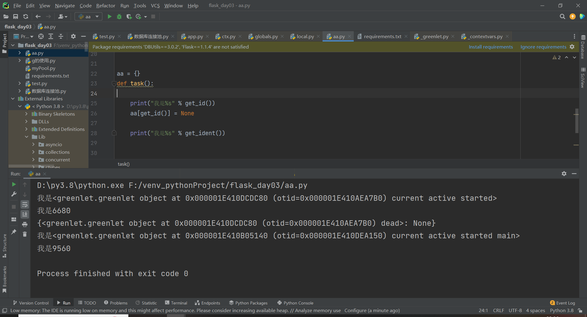
Task: Run with Coverage from the toolbar
Action: 129,16
